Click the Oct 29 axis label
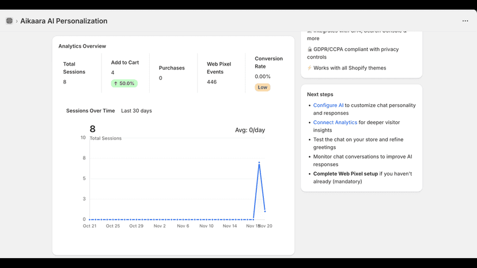The width and height of the screenshot is (477, 268). pos(136,226)
